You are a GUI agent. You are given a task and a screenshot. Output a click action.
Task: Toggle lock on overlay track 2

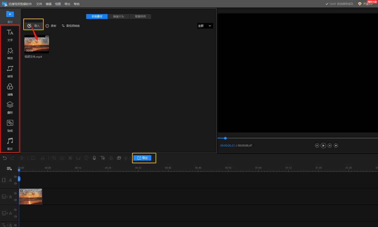pos(10,213)
